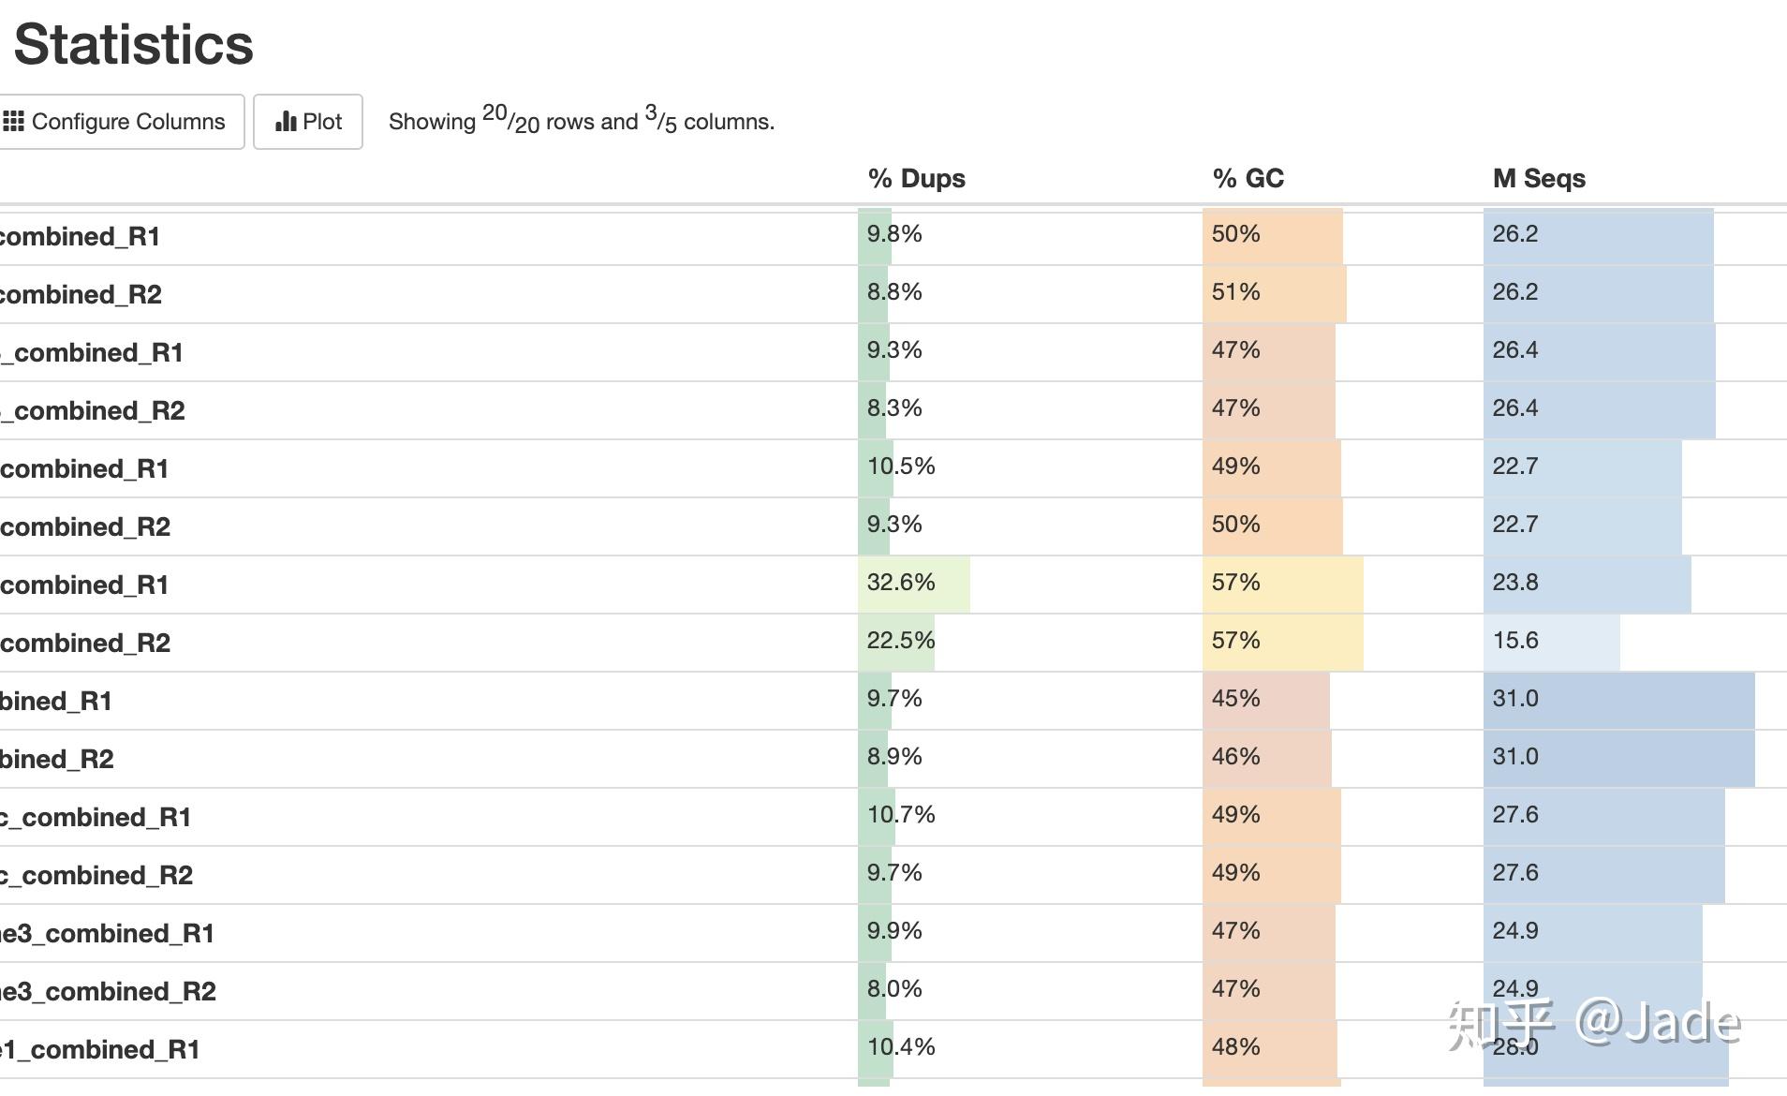This screenshot has height=1096, width=1787.
Task: Sort table by % GC column
Action: [1248, 178]
